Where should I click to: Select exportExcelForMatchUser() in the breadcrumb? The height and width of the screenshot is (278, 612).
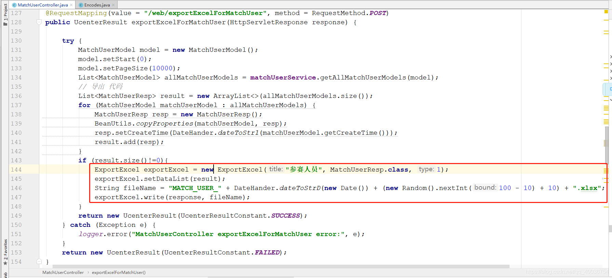tap(119, 272)
